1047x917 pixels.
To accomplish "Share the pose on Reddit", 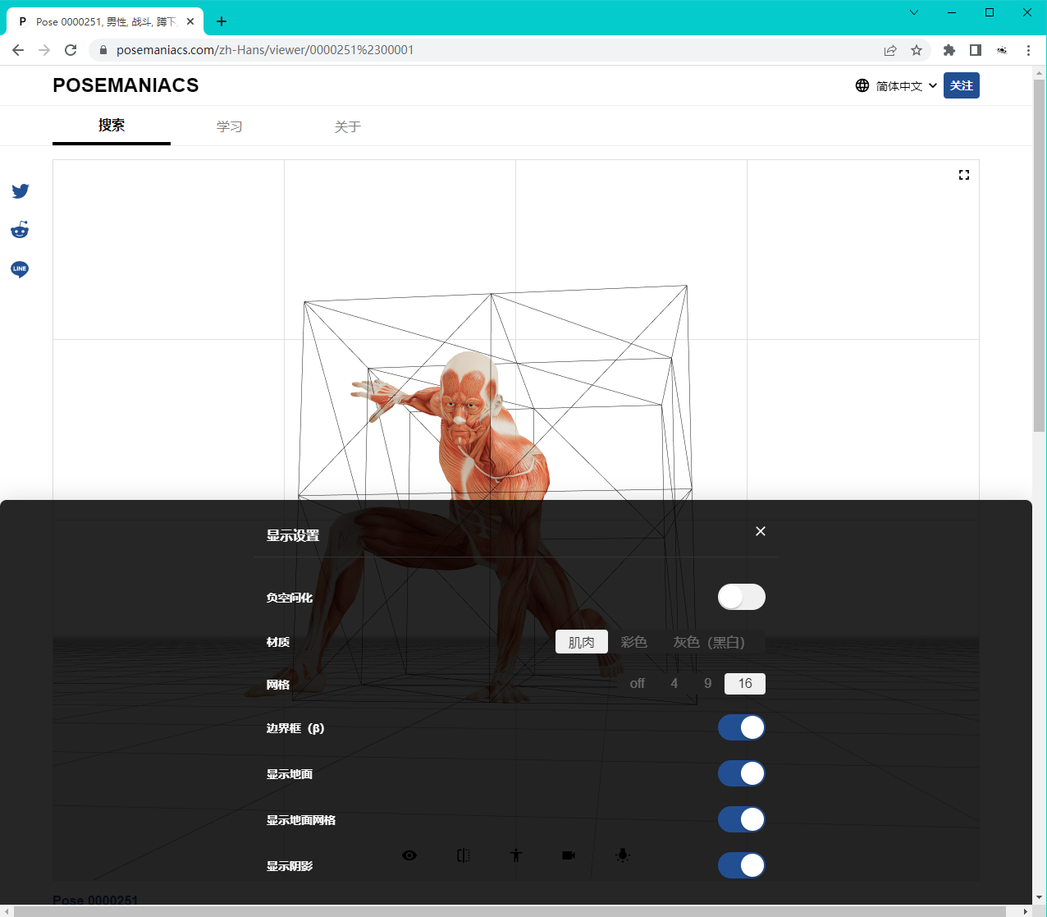I will coord(20,230).
